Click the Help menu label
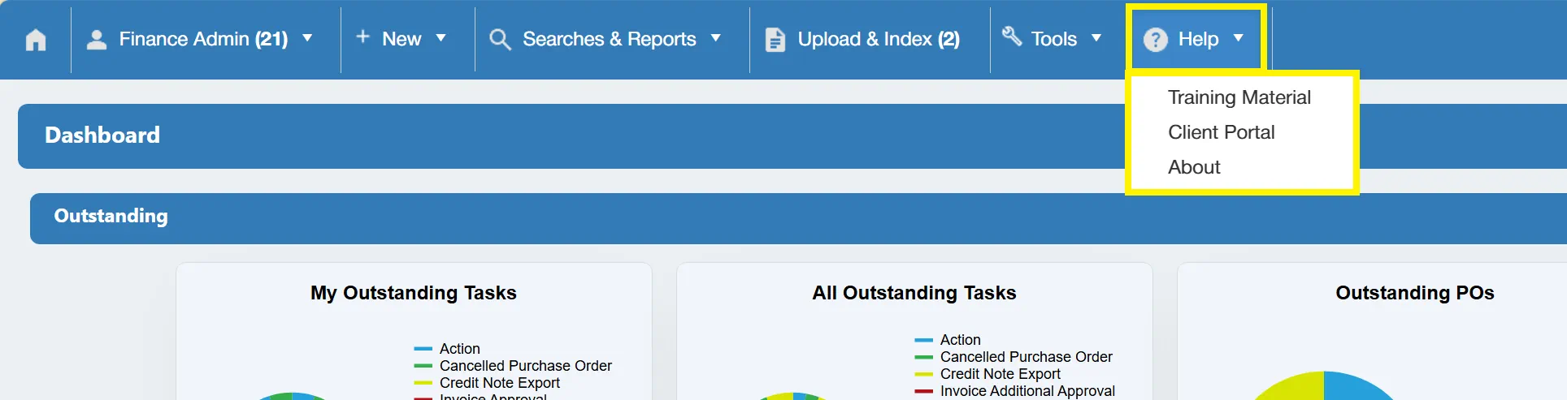1567x400 pixels. (x=1198, y=39)
